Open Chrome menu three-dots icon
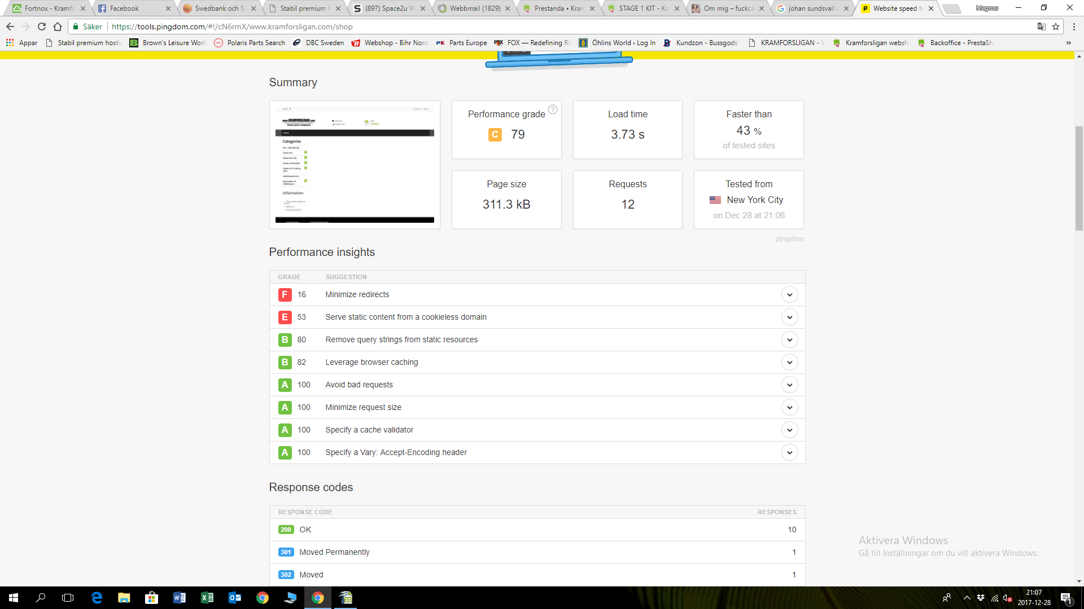The width and height of the screenshot is (1084, 609). click(x=1074, y=27)
